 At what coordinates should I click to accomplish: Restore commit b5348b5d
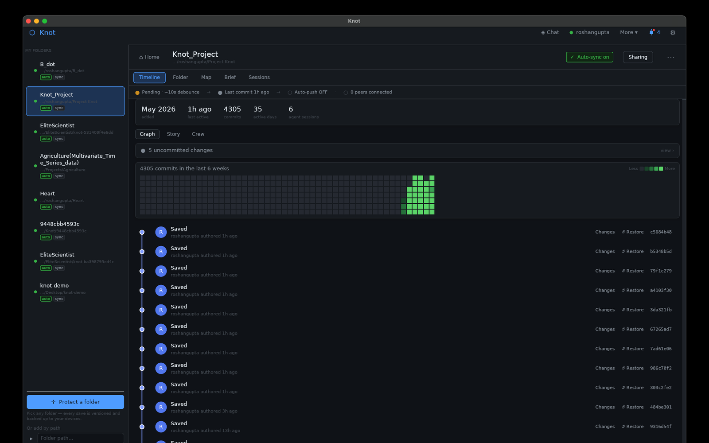click(x=632, y=252)
